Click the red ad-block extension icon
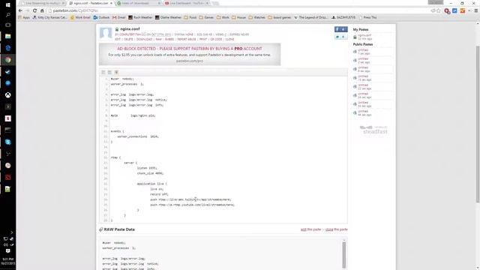 (447, 11)
